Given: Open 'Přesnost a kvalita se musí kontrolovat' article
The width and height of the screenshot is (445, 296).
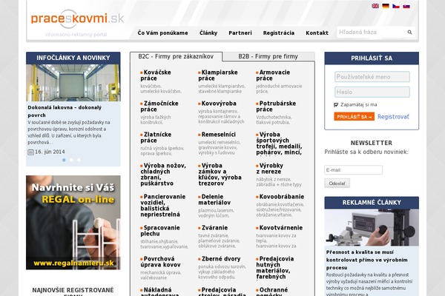Looking at the screenshot, I should [366, 260].
